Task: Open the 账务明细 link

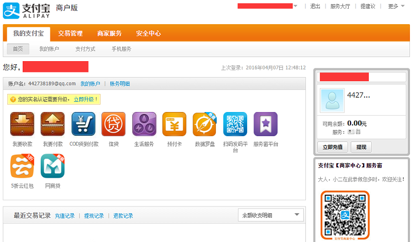Action: point(120,84)
